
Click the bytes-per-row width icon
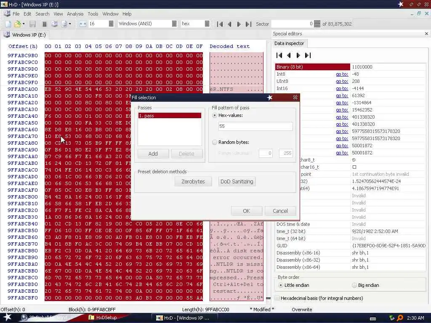click(82, 24)
